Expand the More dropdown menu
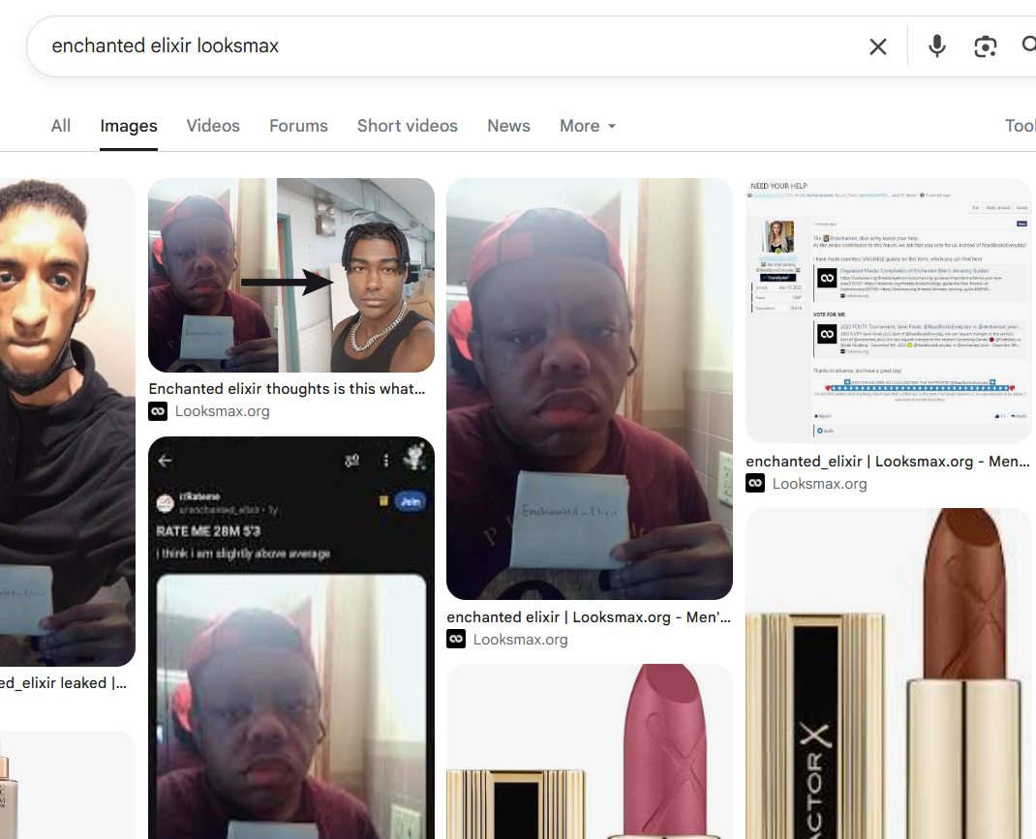 coord(588,126)
